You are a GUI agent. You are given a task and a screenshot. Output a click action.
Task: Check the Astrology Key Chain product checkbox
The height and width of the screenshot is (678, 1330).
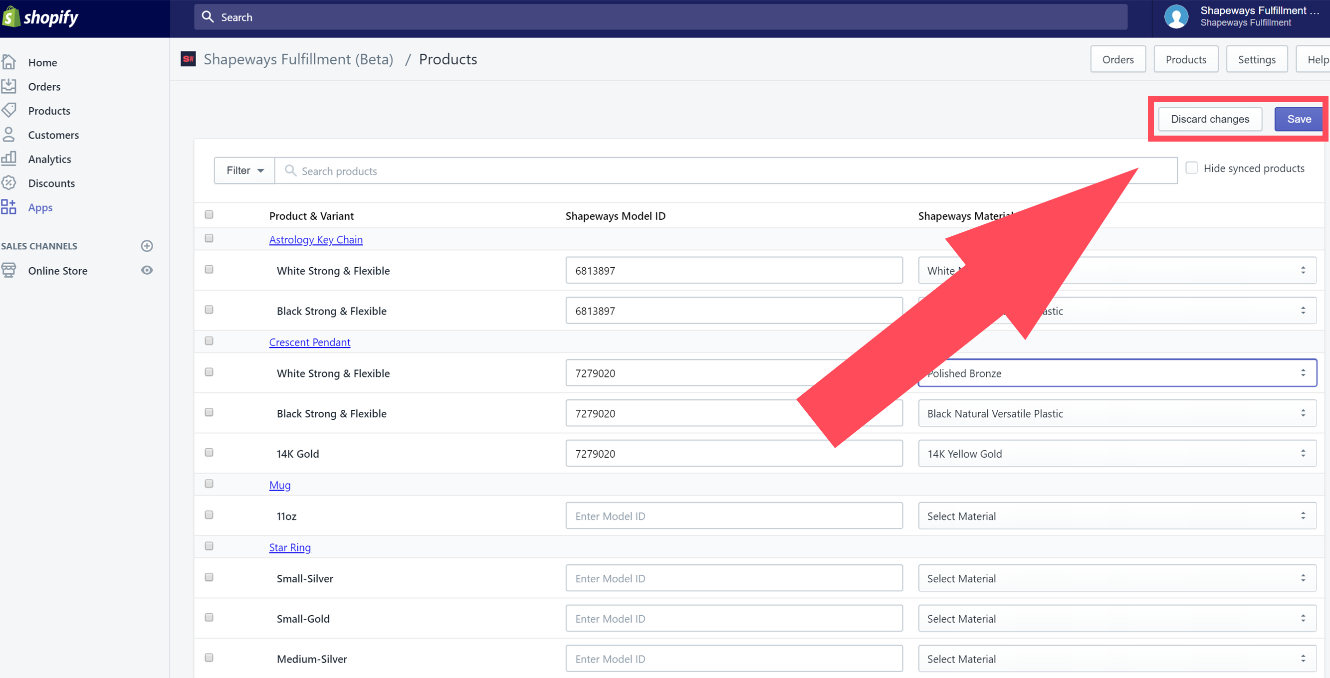coord(209,238)
